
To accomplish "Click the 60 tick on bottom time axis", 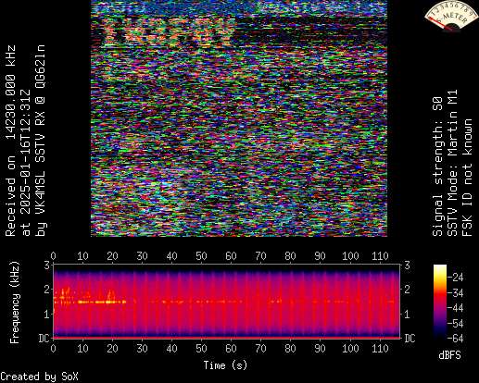I will click(231, 349).
